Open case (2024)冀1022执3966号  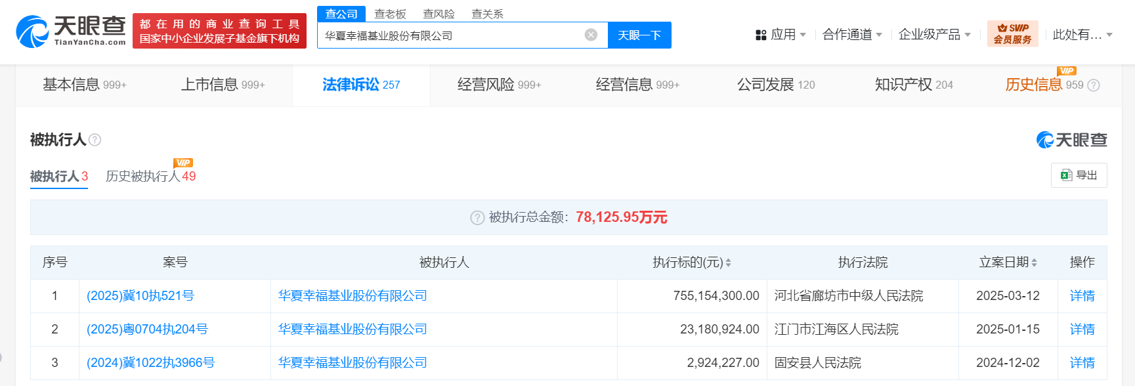(x=150, y=363)
